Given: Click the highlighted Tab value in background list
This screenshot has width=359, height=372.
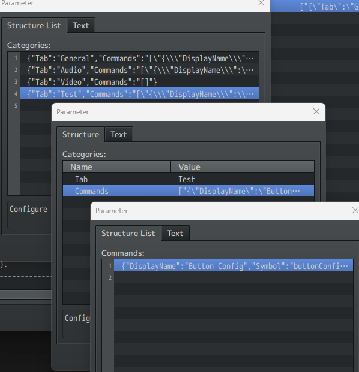Looking at the screenshot, I should click(315, 6).
